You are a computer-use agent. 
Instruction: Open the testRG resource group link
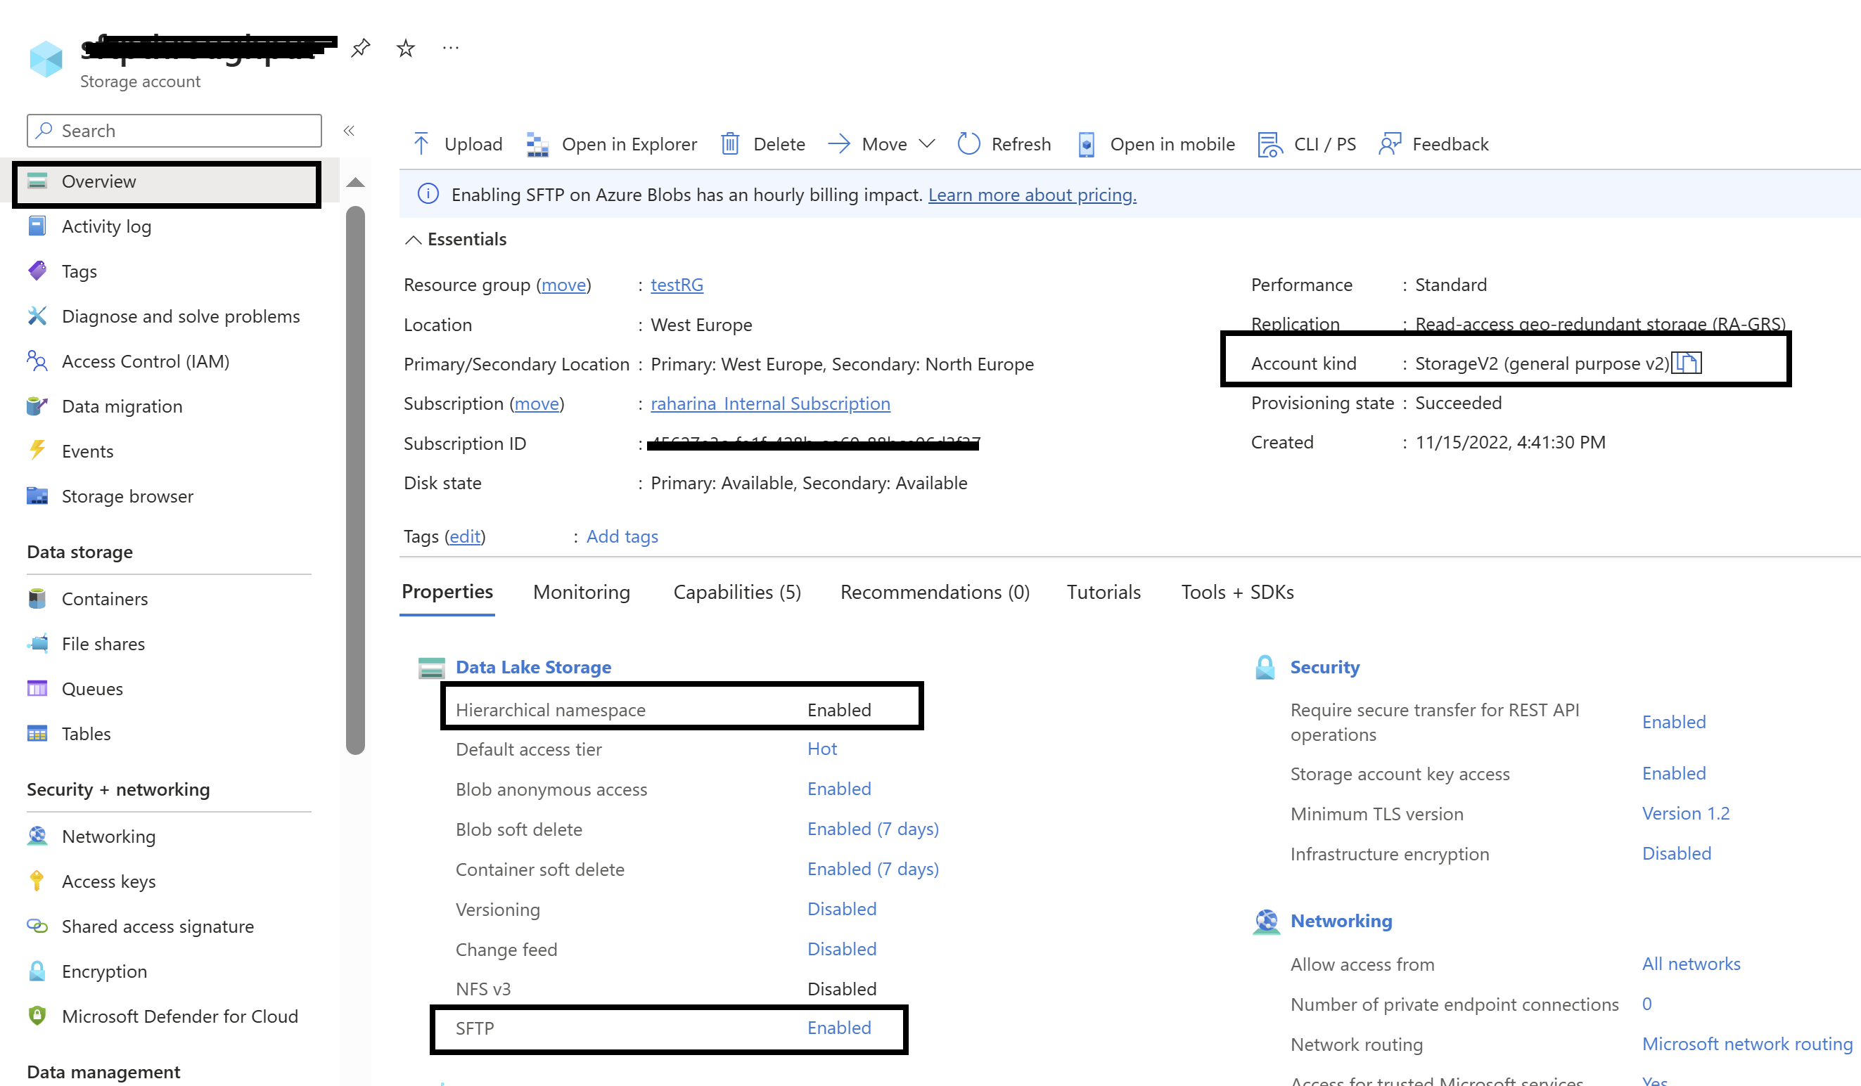tap(677, 285)
